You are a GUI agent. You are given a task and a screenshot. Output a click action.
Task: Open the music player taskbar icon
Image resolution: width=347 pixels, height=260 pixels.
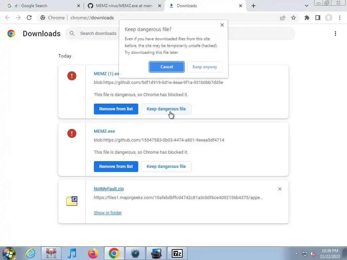point(72,253)
